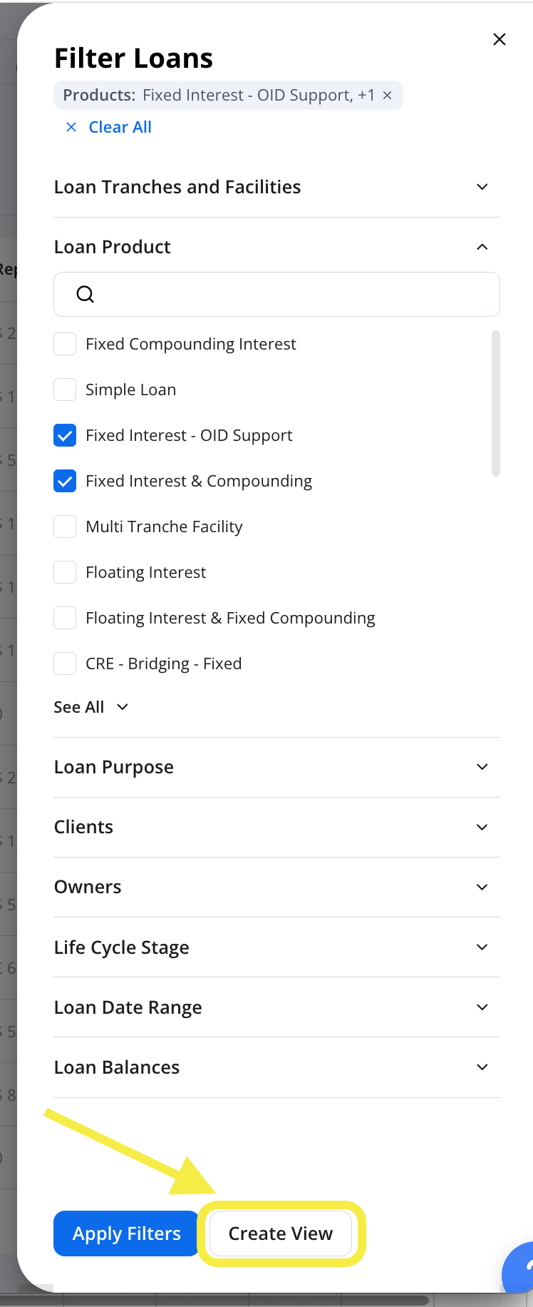Screen dimensions: 533x1307
Task: Remove the Products filter chip
Action: pos(387,96)
